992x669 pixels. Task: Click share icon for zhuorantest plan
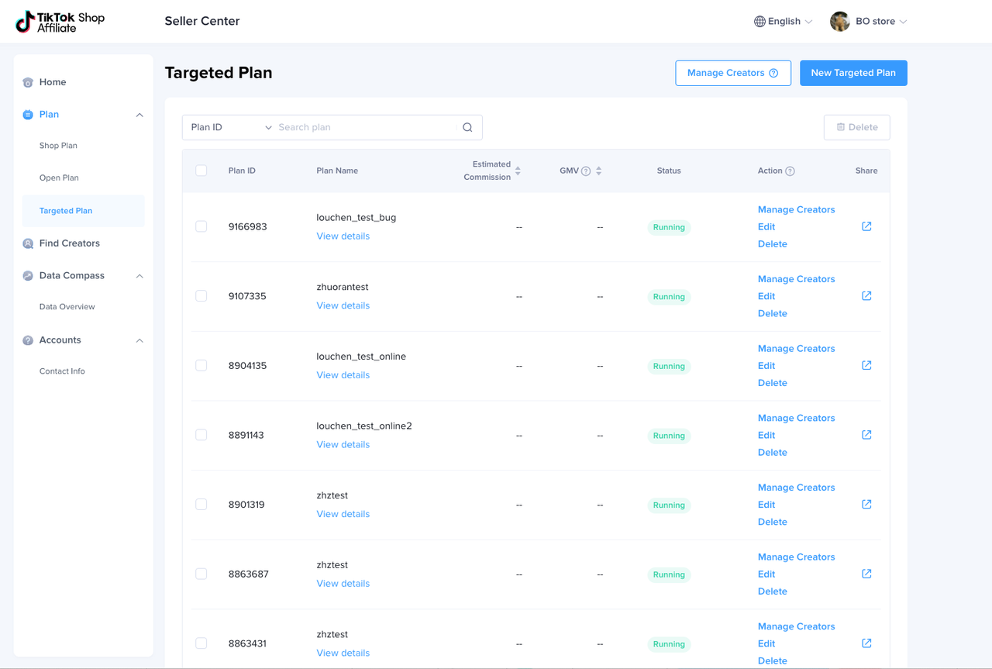[x=866, y=296]
